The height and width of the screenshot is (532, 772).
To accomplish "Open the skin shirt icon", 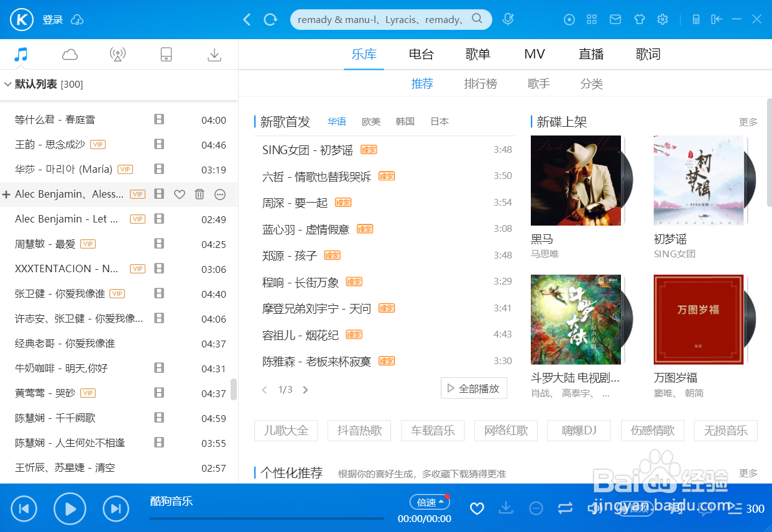I will click(x=640, y=19).
